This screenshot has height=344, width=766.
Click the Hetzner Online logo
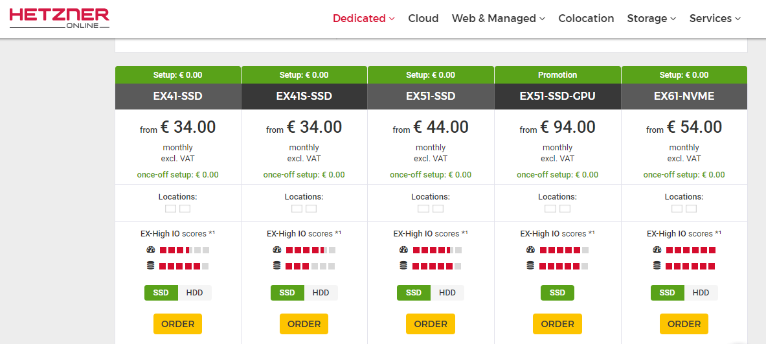pyautogui.click(x=59, y=18)
